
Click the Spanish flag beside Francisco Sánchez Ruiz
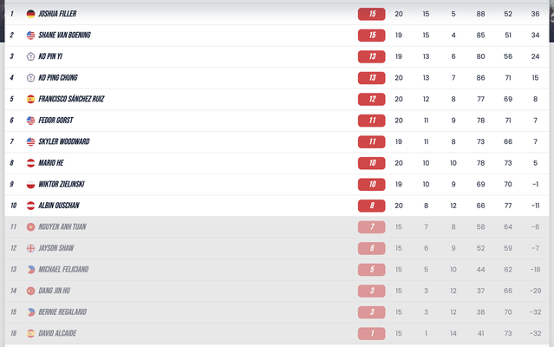[31, 99]
